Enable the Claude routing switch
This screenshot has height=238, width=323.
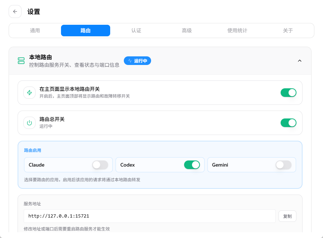100,165
